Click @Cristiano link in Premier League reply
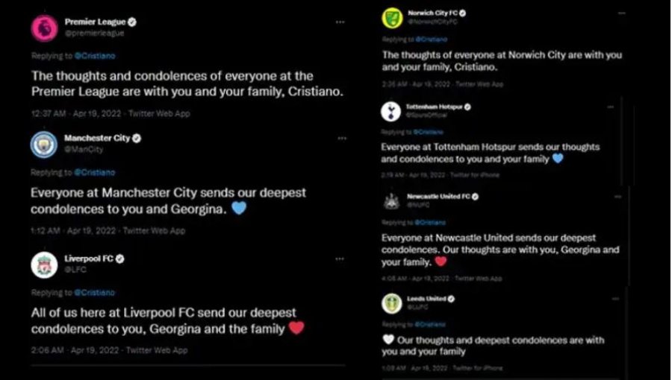Viewport: 672px width, 380px height. coord(95,56)
